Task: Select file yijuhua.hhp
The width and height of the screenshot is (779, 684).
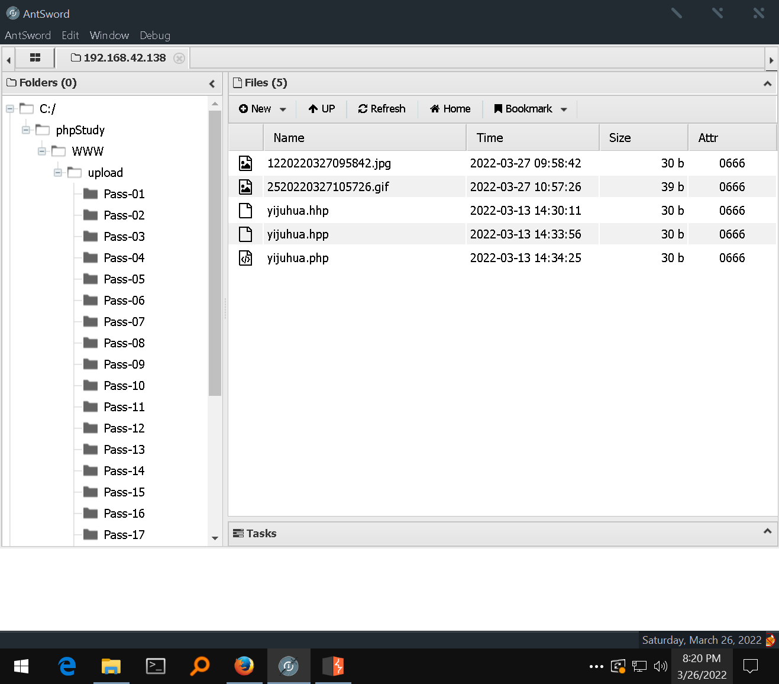Action: [502, 211]
